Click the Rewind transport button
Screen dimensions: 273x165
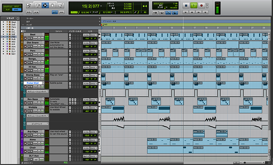pos(192,12)
